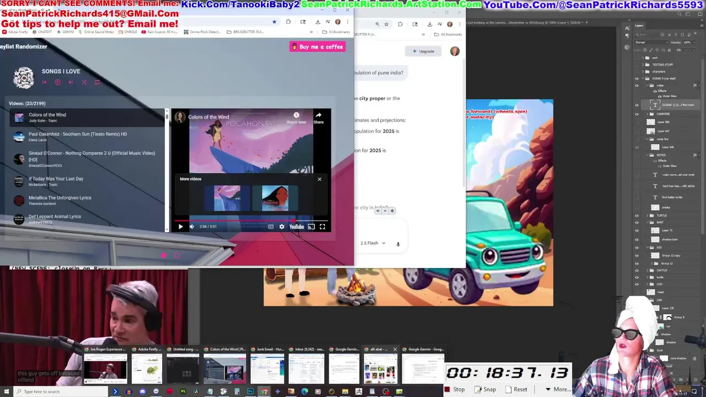Open Photoshop Paragraph panel icon
The height and width of the screenshot is (397, 706).
627,35
